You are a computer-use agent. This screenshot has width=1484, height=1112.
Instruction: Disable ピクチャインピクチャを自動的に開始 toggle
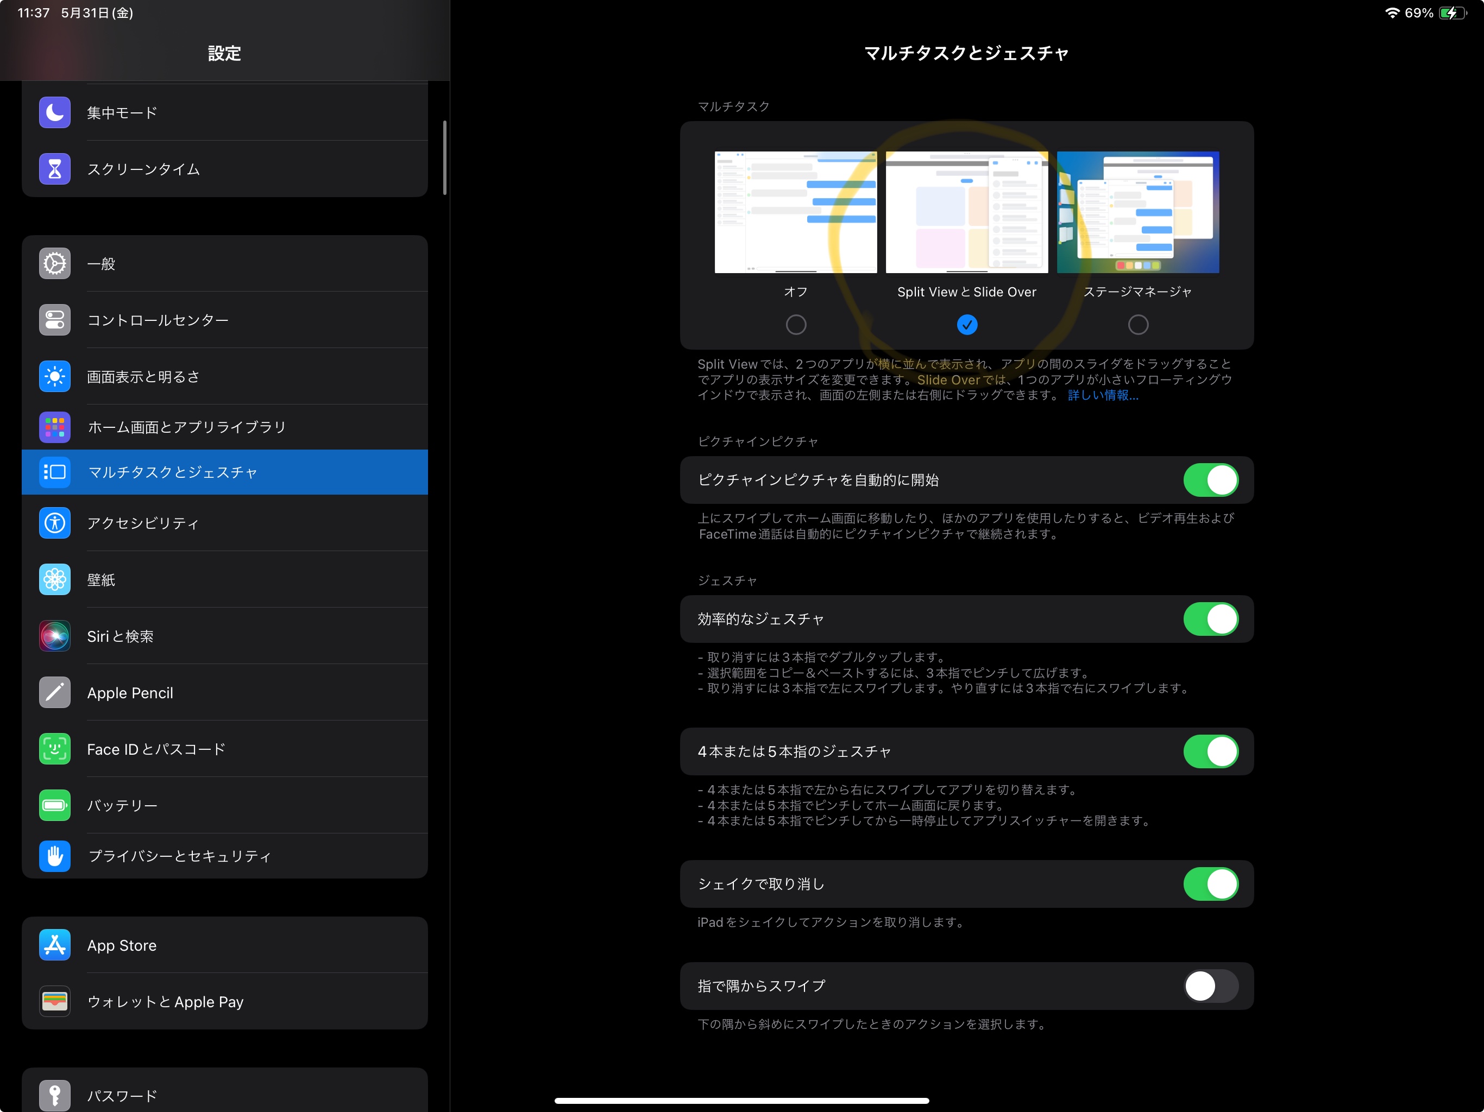[1210, 480]
